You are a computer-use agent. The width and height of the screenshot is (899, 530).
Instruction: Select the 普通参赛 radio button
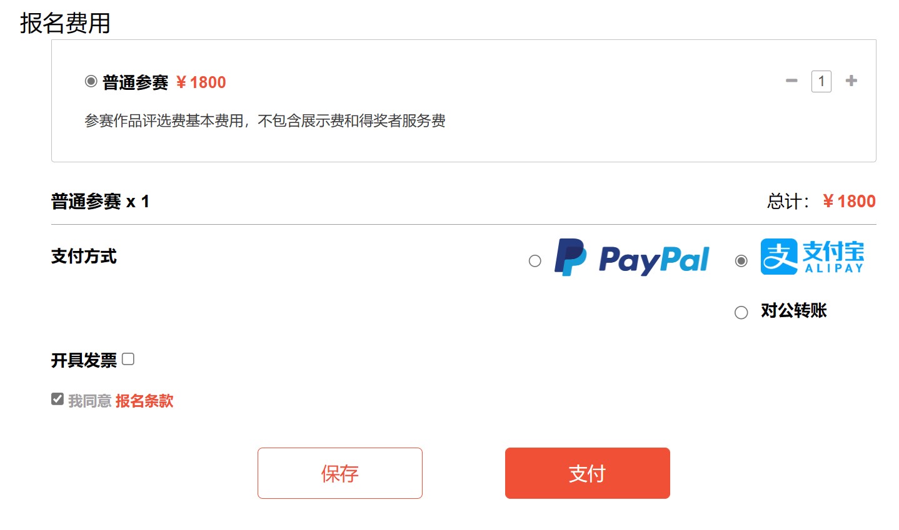91,81
